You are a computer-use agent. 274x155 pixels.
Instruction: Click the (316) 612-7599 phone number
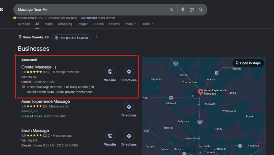click(68, 145)
